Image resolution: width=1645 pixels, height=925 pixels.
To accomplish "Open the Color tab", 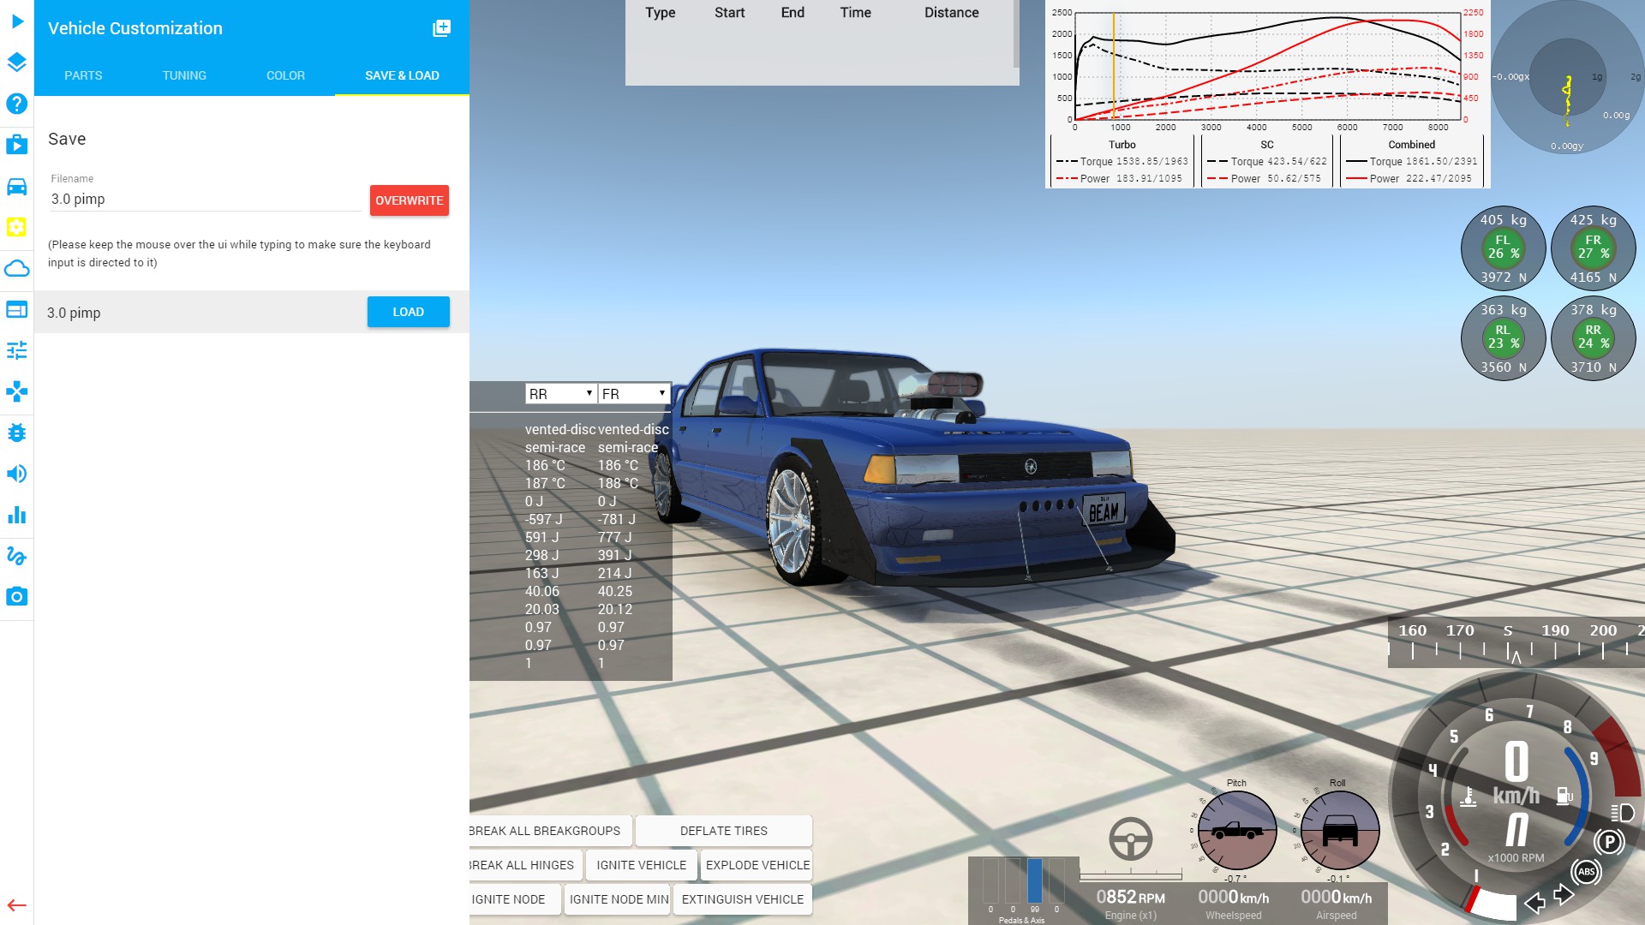I will 285,75.
